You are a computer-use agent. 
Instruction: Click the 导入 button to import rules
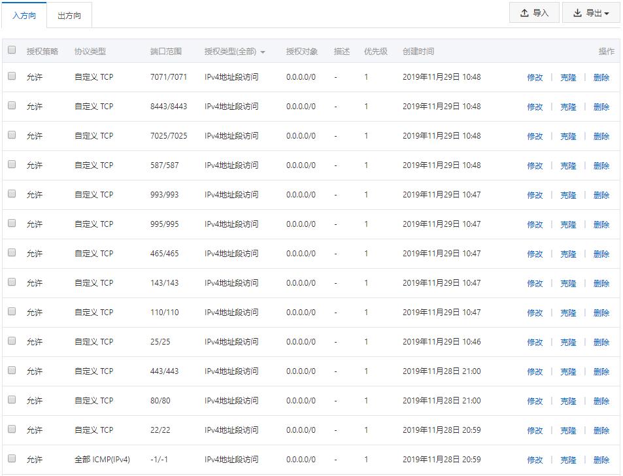tap(536, 12)
